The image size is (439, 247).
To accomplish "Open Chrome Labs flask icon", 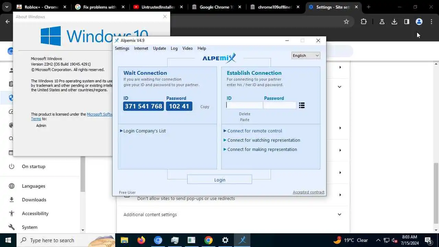I will point(382,22).
